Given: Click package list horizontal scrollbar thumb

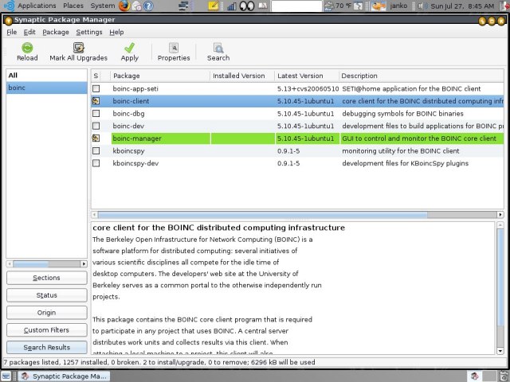Looking at the screenshot, I should 262,215.
